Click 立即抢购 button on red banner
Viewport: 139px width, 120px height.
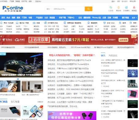pyautogui.click(x=123, y=40)
